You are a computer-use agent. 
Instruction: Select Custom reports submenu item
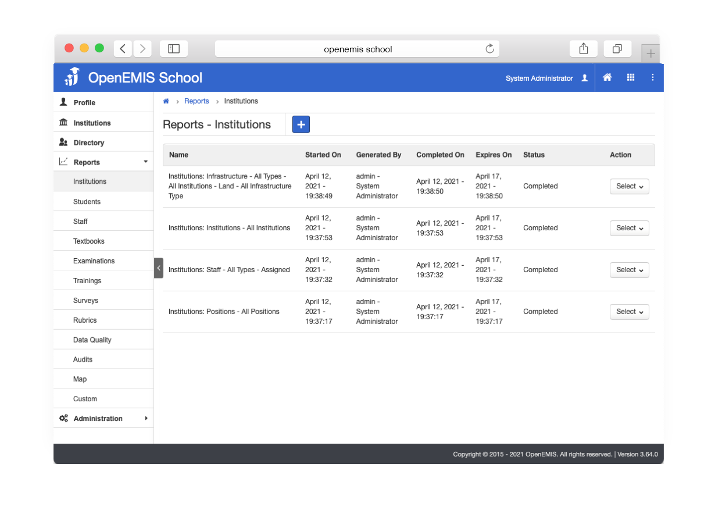pyautogui.click(x=103, y=399)
